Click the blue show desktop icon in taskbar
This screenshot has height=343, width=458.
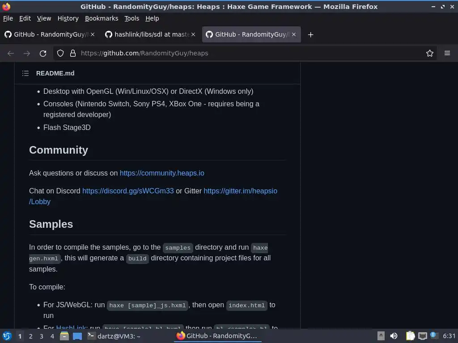77,336
